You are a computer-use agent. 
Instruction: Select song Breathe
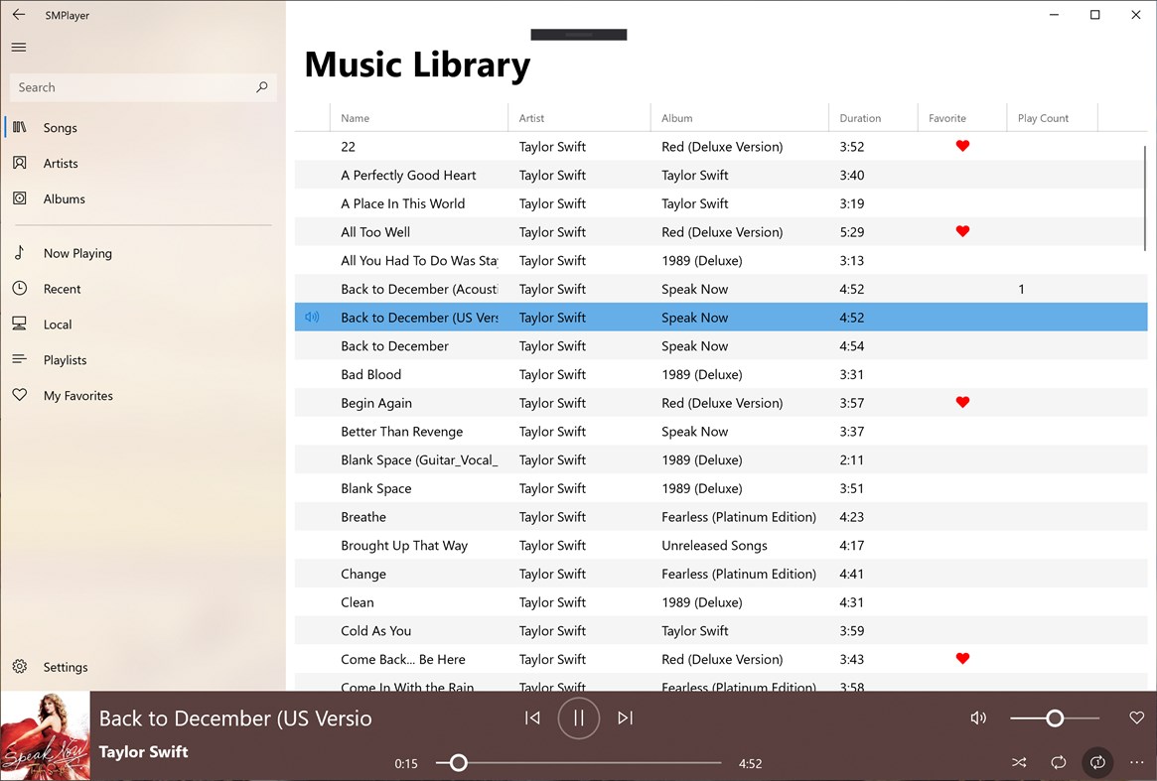click(x=721, y=517)
